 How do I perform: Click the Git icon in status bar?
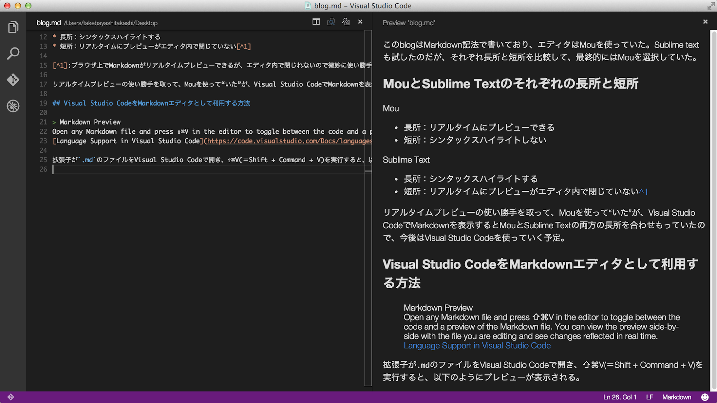11,397
